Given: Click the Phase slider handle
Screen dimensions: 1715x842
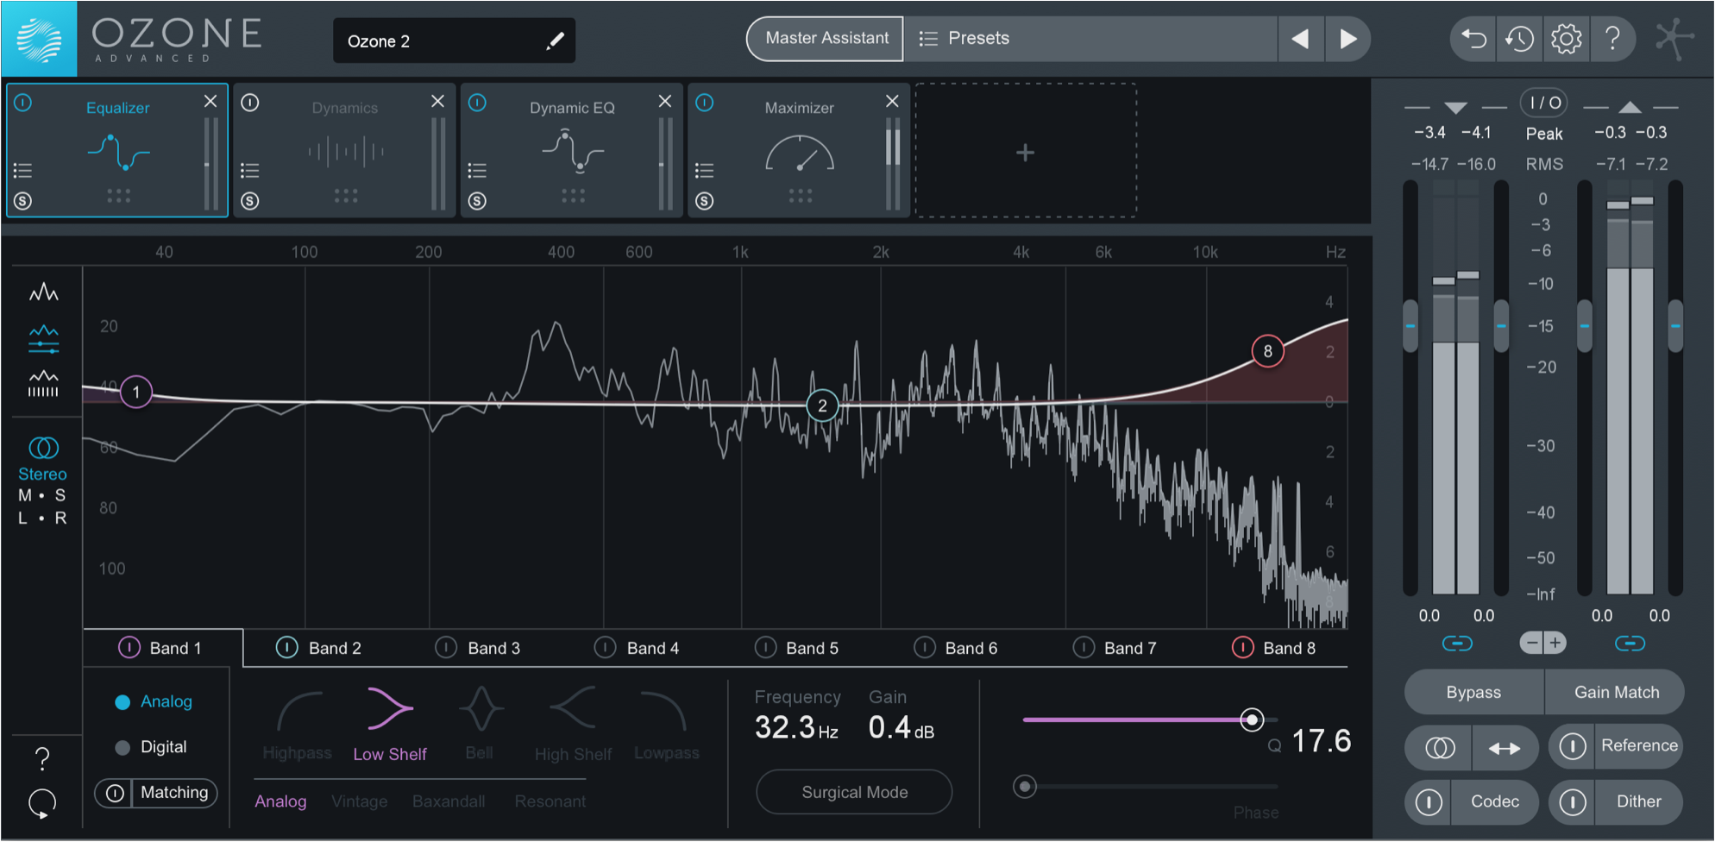Looking at the screenshot, I should pyautogui.click(x=1025, y=787).
